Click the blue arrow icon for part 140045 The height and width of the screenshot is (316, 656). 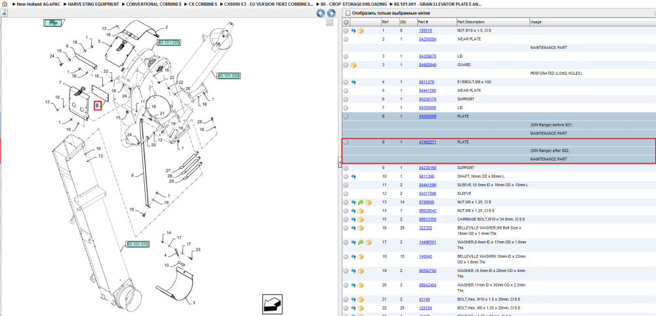353,256
